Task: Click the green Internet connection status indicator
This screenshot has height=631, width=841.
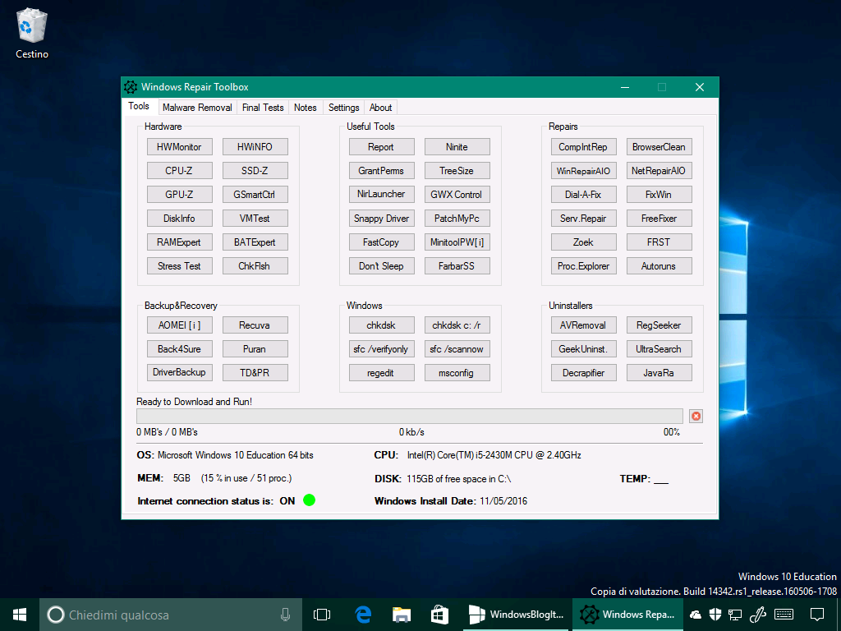Action: tap(309, 500)
